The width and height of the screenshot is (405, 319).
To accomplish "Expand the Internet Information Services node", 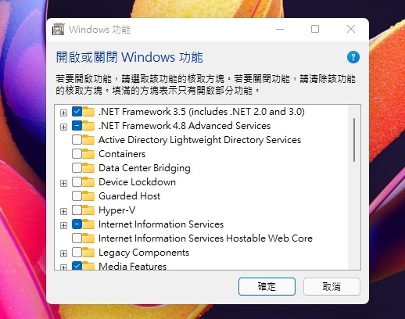I will coord(63,225).
